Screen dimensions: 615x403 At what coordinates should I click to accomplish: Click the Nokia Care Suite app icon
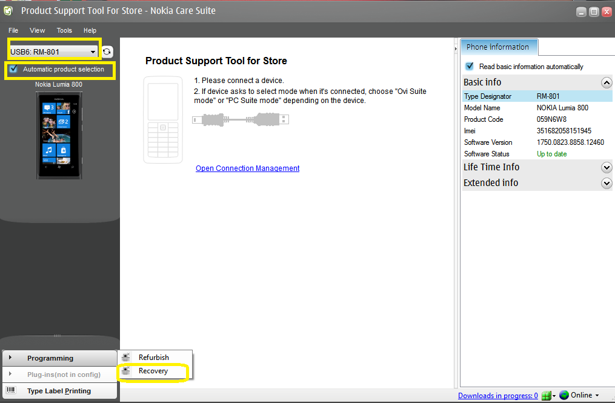coord(8,10)
